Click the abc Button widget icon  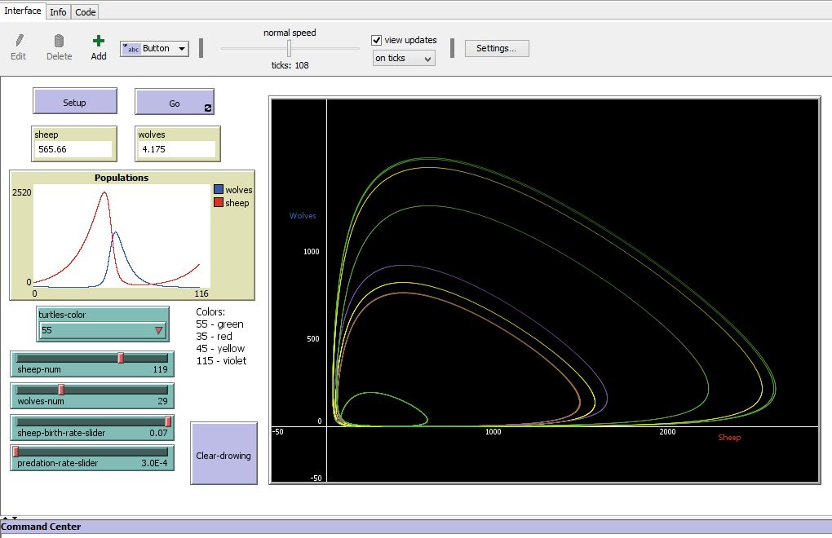coord(133,48)
